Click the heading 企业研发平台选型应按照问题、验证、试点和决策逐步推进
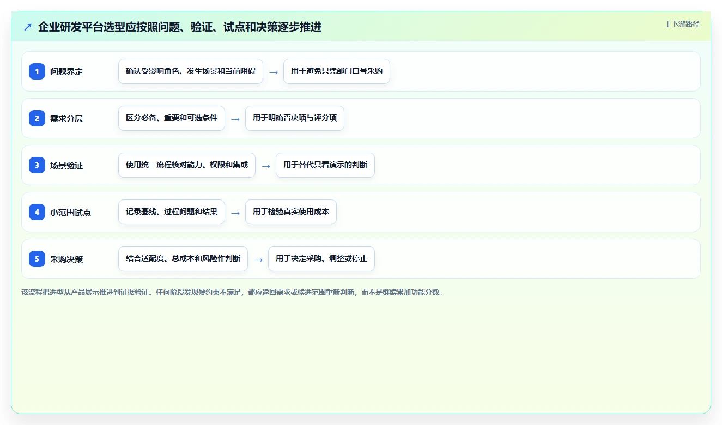The height and width of the screenshot is (425, 722). [x=180, y=27]
